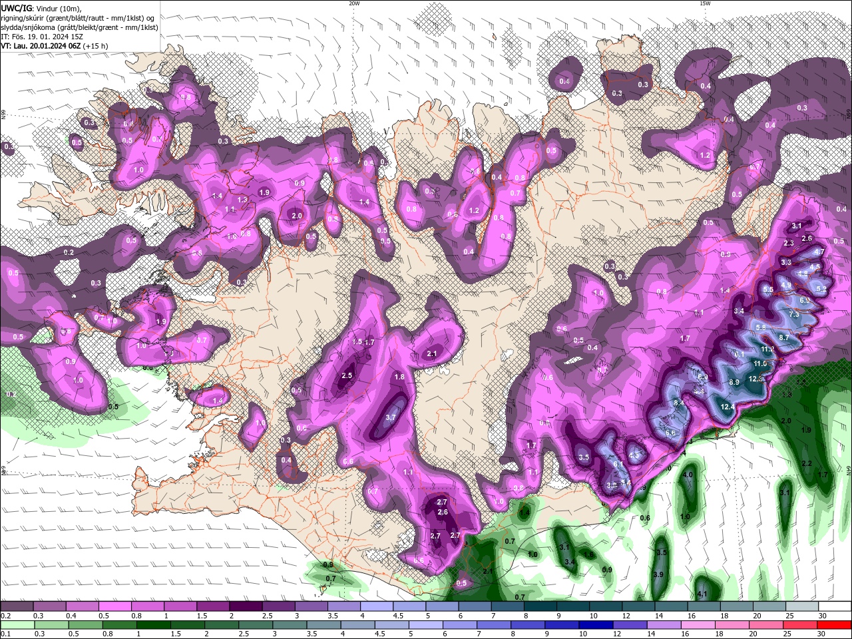Click the 6.9 value in the eastern fjords
Screen dimensions: 852x639
pyautogui.click(x=805, y=300)
